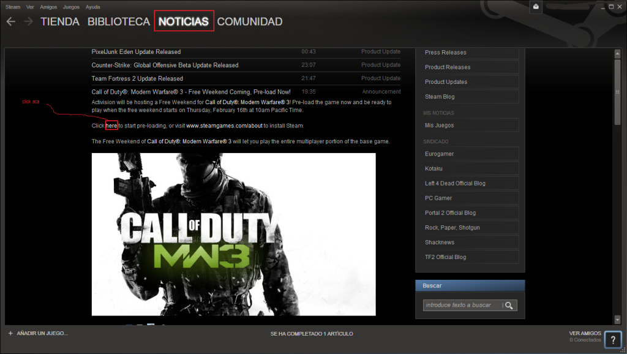
Task: Open the Ayuda menu
Action: (x=93, y=7)
